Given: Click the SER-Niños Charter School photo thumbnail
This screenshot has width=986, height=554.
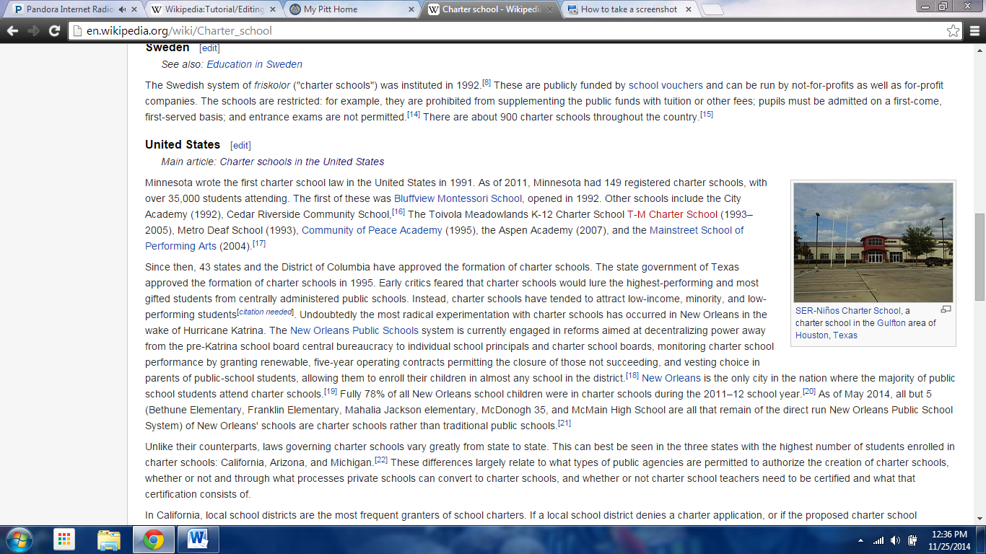Looking at the screenshot, I should coord(873,242).
